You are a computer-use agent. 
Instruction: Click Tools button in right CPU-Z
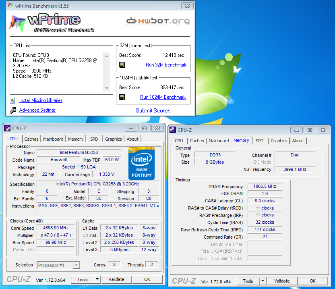tap(248, 281)
